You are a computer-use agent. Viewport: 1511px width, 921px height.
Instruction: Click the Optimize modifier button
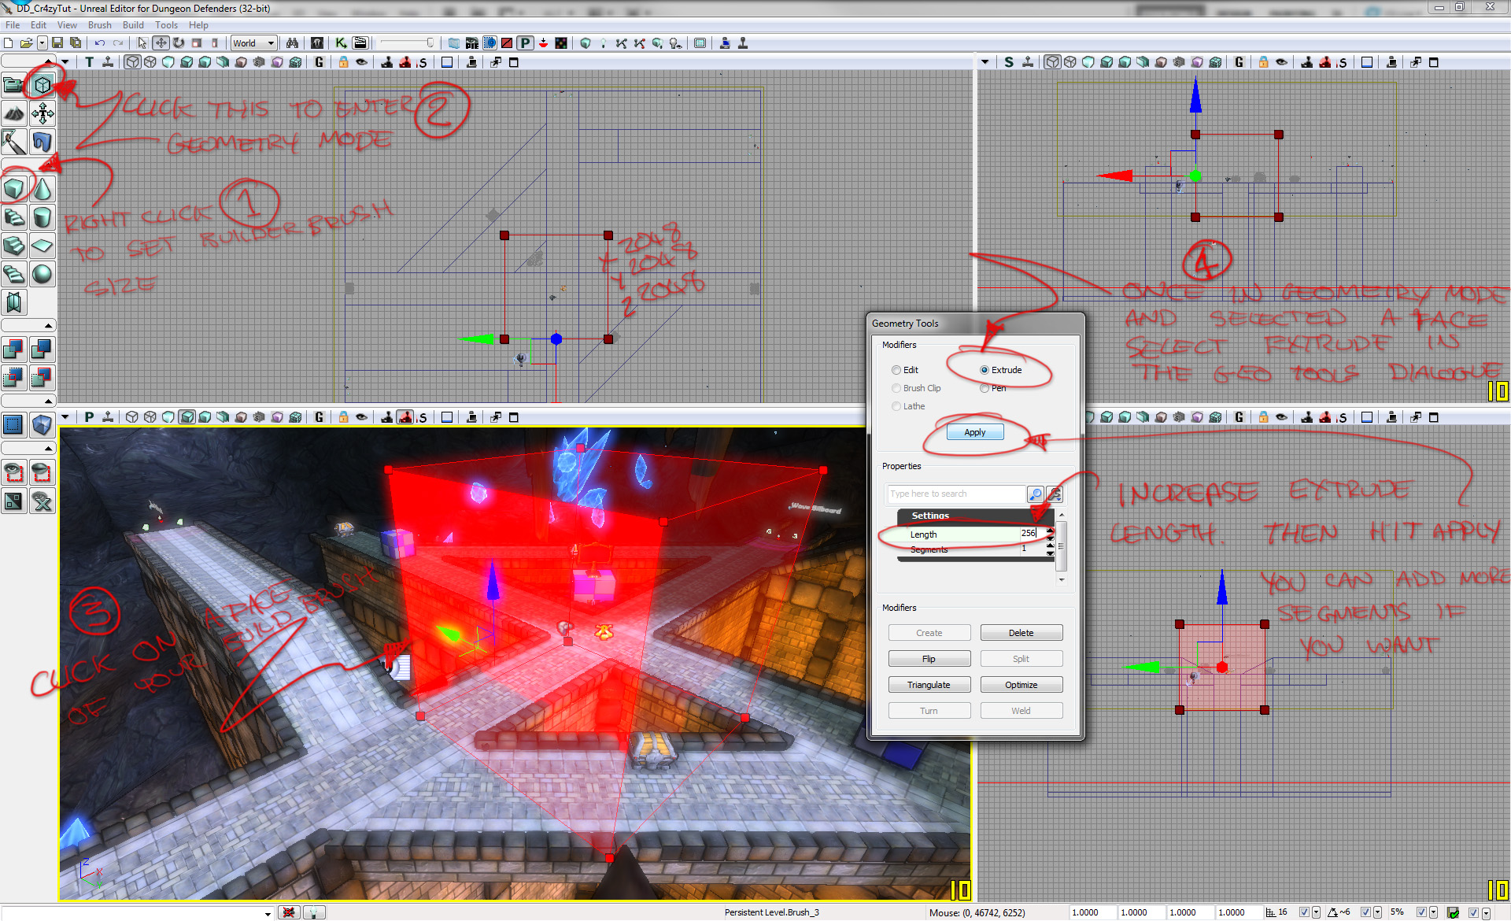[x=1021, y=685]
